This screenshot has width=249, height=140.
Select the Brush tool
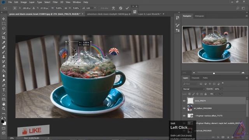4,52
